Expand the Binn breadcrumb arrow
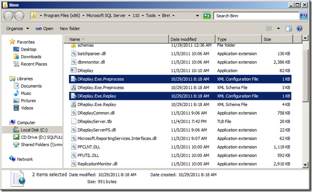Image resolution: width=312 pixels, height=192 pixels. point(173,15)
